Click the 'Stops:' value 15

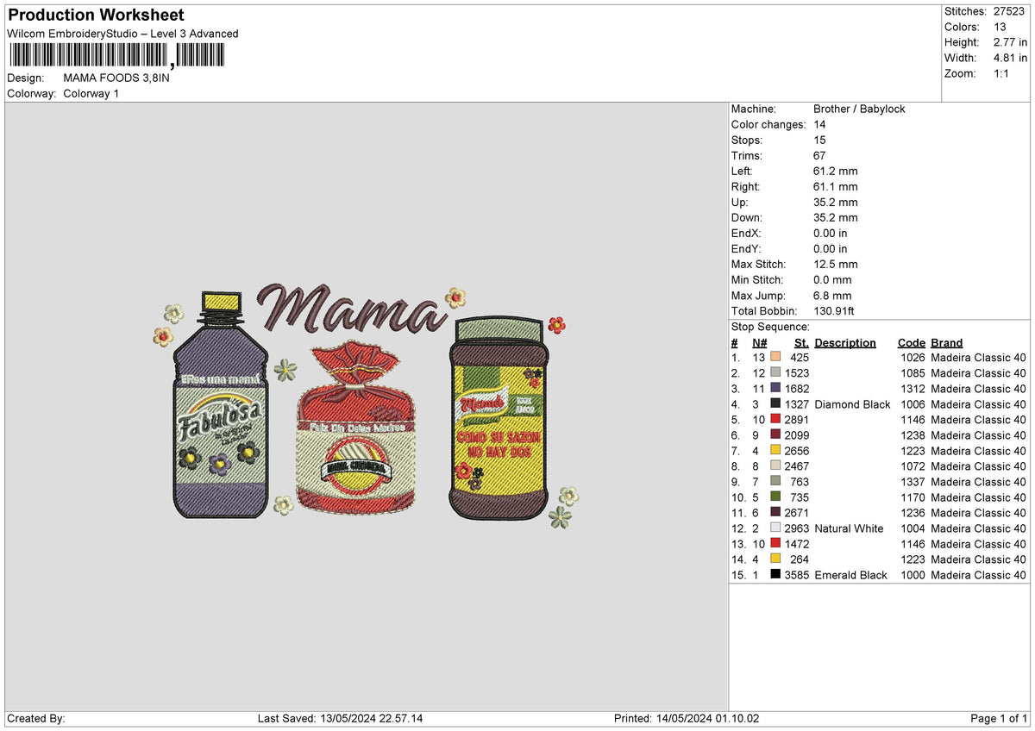coord(820,140)
